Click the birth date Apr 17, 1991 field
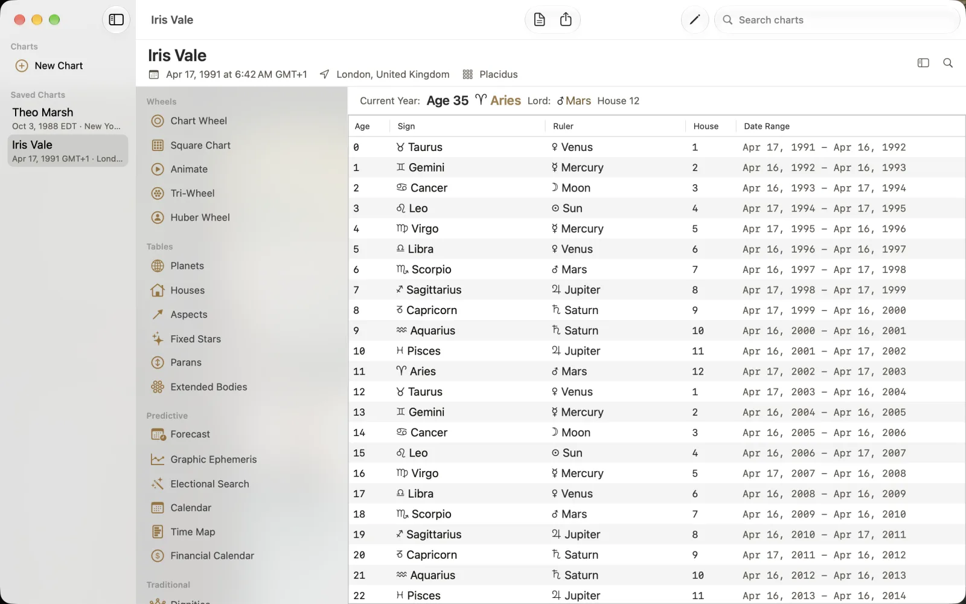966x604 pixels. (228, 74)
